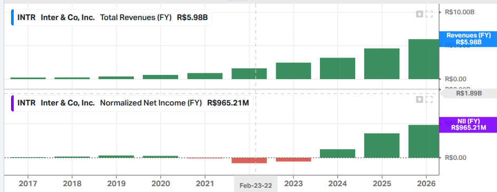
Task: Click the 2026 revenue bar
Action: point(423,59)
